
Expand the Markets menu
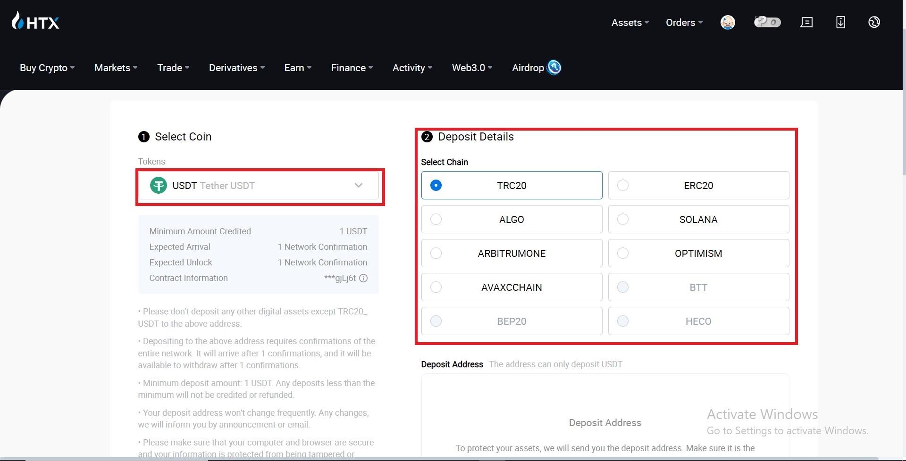click(x=116, y=68)
